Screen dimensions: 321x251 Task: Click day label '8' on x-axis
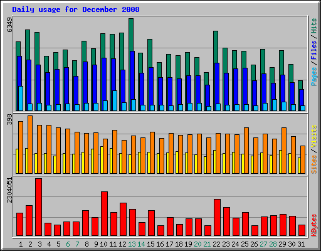coord(87,244)
